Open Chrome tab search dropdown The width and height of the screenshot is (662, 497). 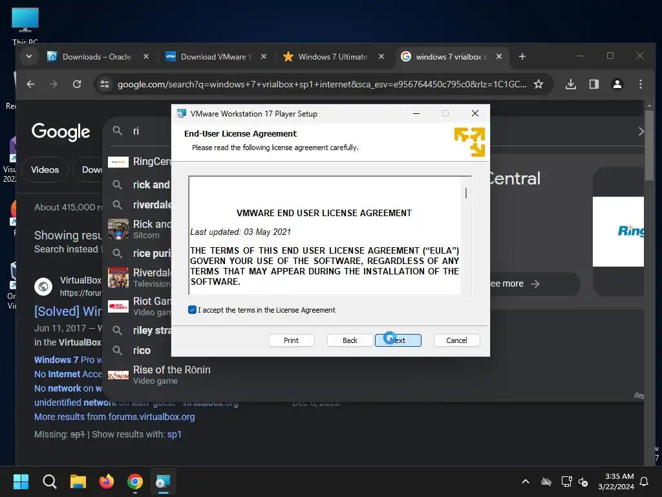click(29, 56)
